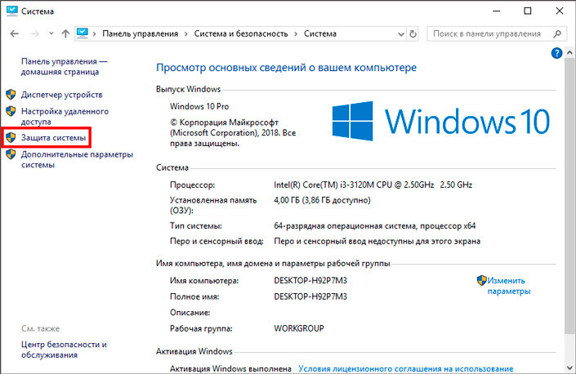Click the WORKGROUP value
This screenshot has width=576, height=374.
tap(299, 328)
